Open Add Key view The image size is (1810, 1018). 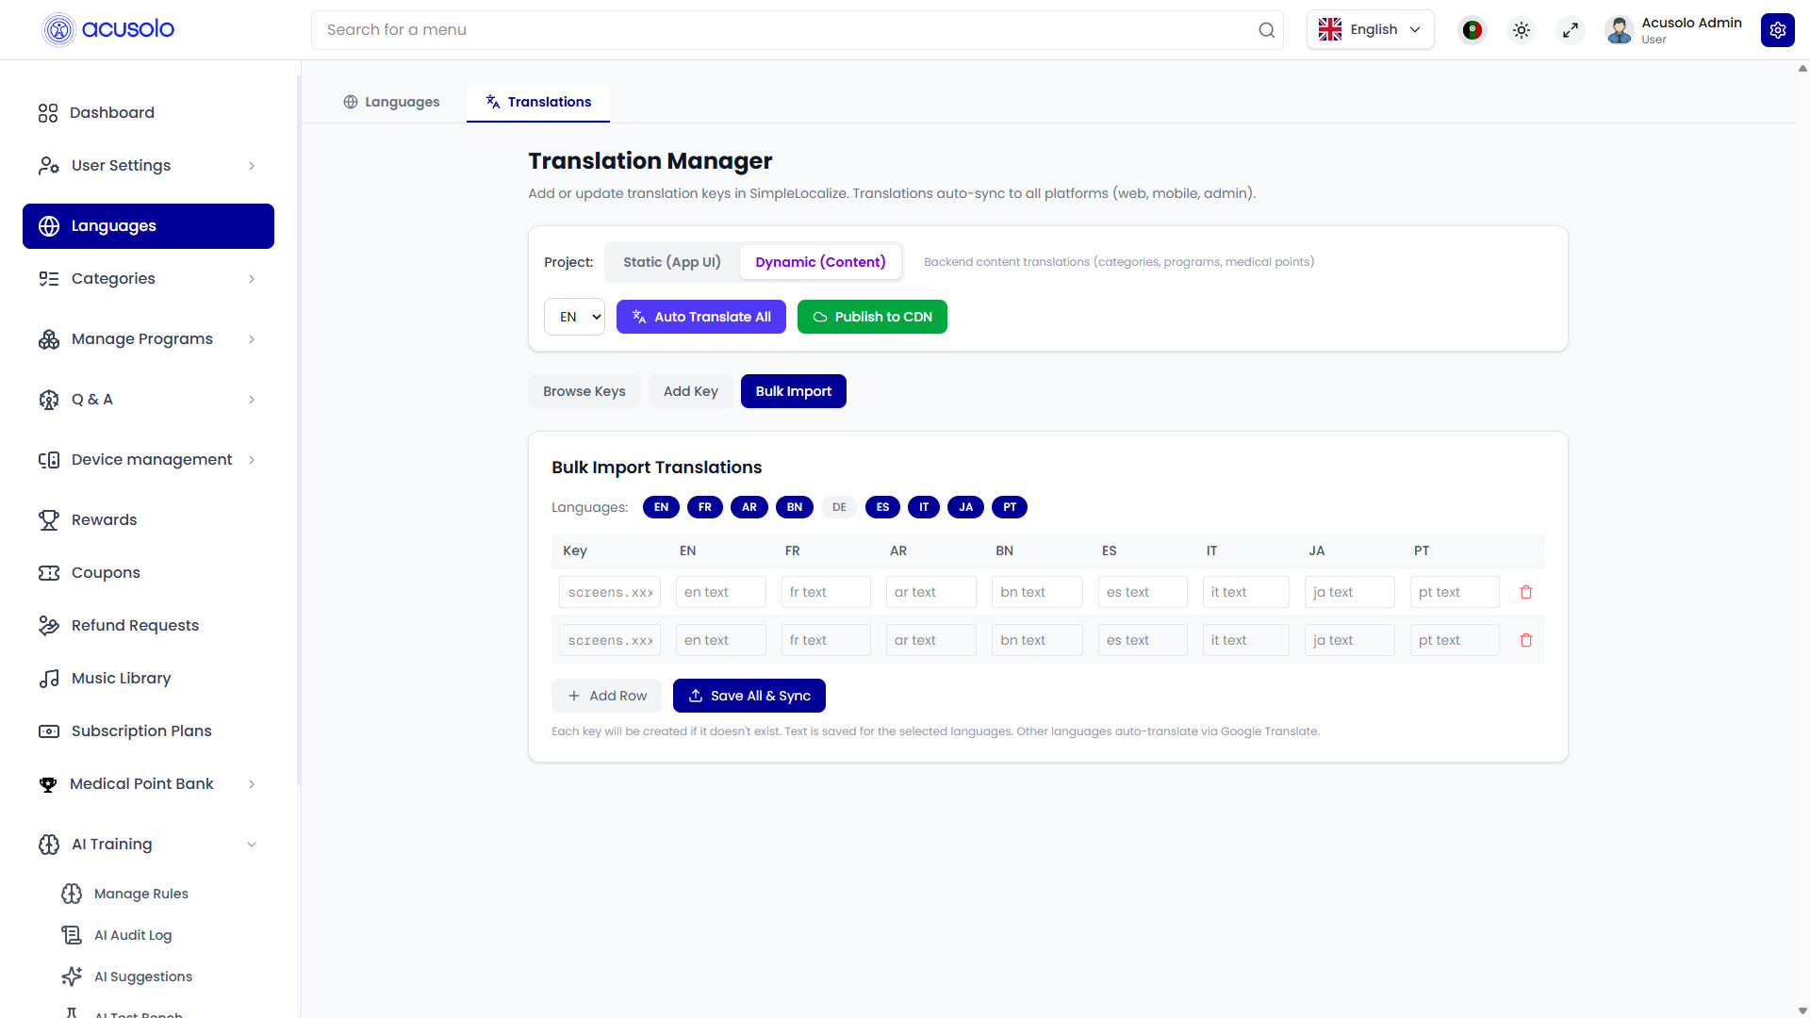point(691,391)
